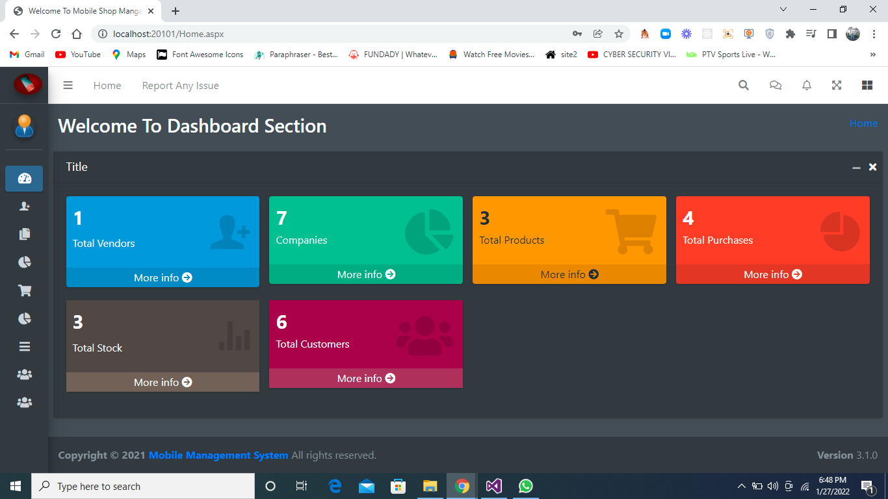
Task: Open the Companies documents icon in sidebar
Action: pyautogui.click(x=24, y=233)
